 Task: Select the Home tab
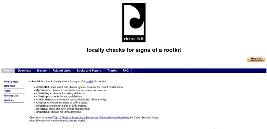(8, 71)
